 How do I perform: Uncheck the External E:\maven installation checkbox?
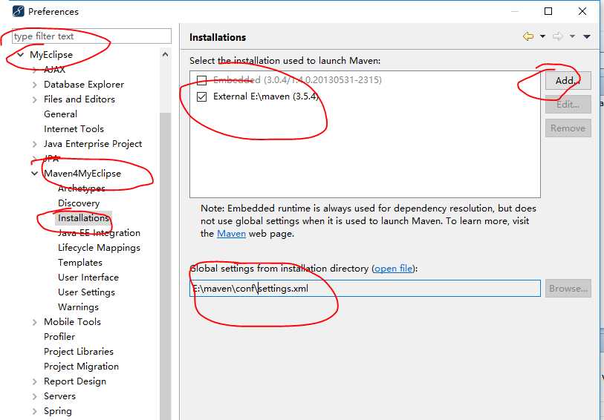201,96
